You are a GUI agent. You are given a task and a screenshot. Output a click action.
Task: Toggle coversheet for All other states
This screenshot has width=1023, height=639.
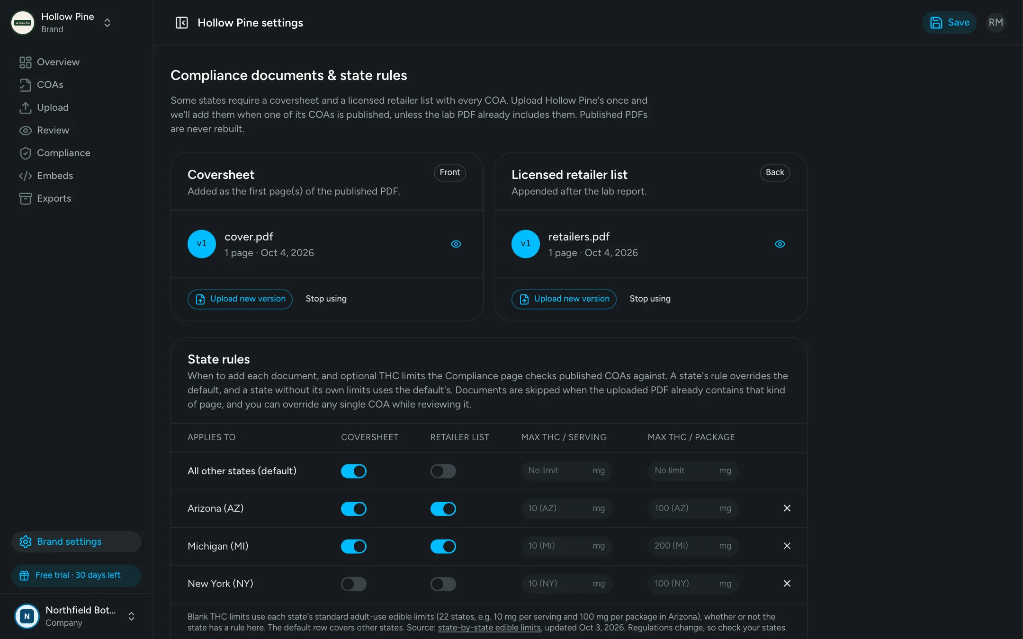354,471
